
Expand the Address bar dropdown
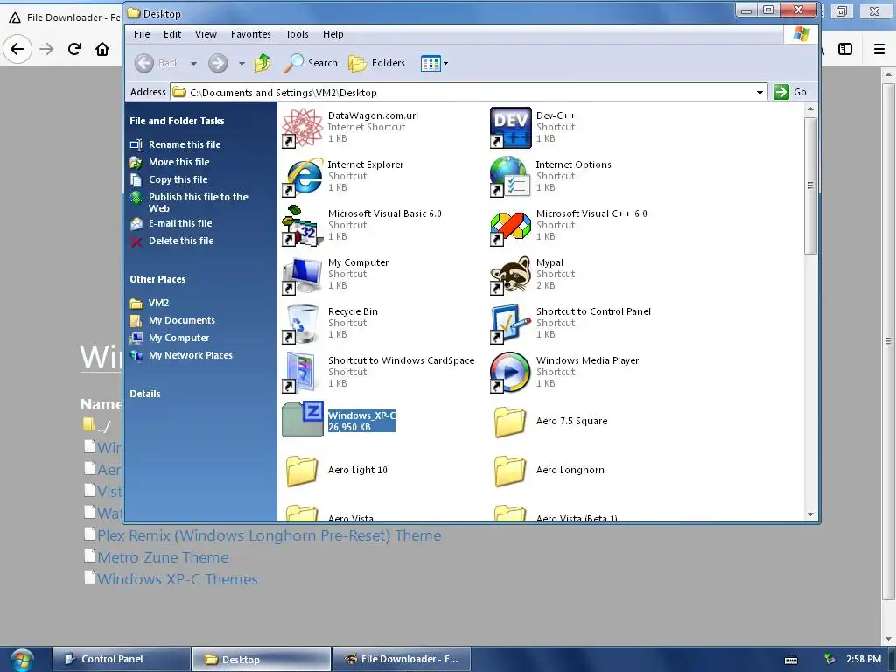coord(760,92)
